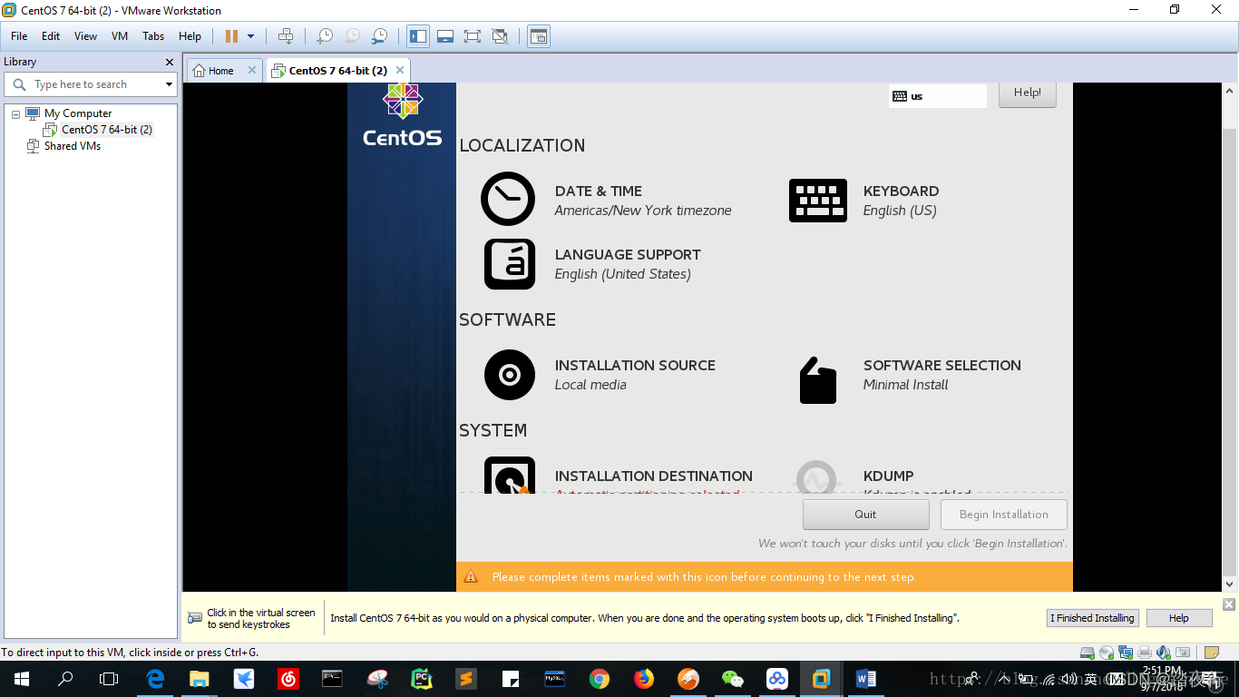The image size is (1239, 697).
Task: Click the Begin Installation button
Action: (x=1004, y=515)
